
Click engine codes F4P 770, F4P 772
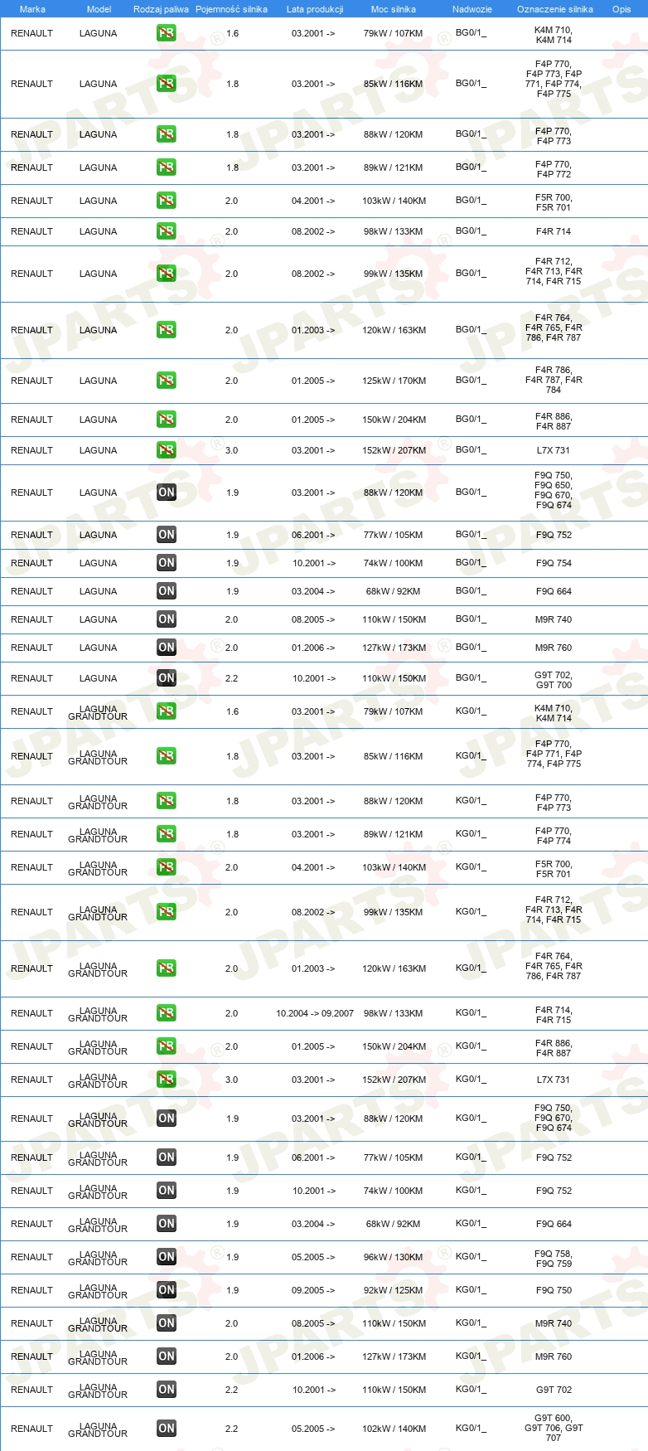tap(554, 169)
